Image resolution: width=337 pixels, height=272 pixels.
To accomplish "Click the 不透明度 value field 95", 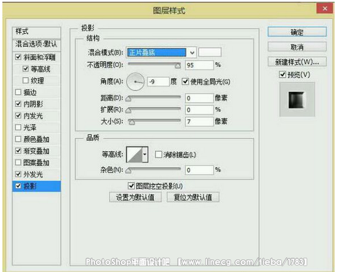I will coord(199,65).
